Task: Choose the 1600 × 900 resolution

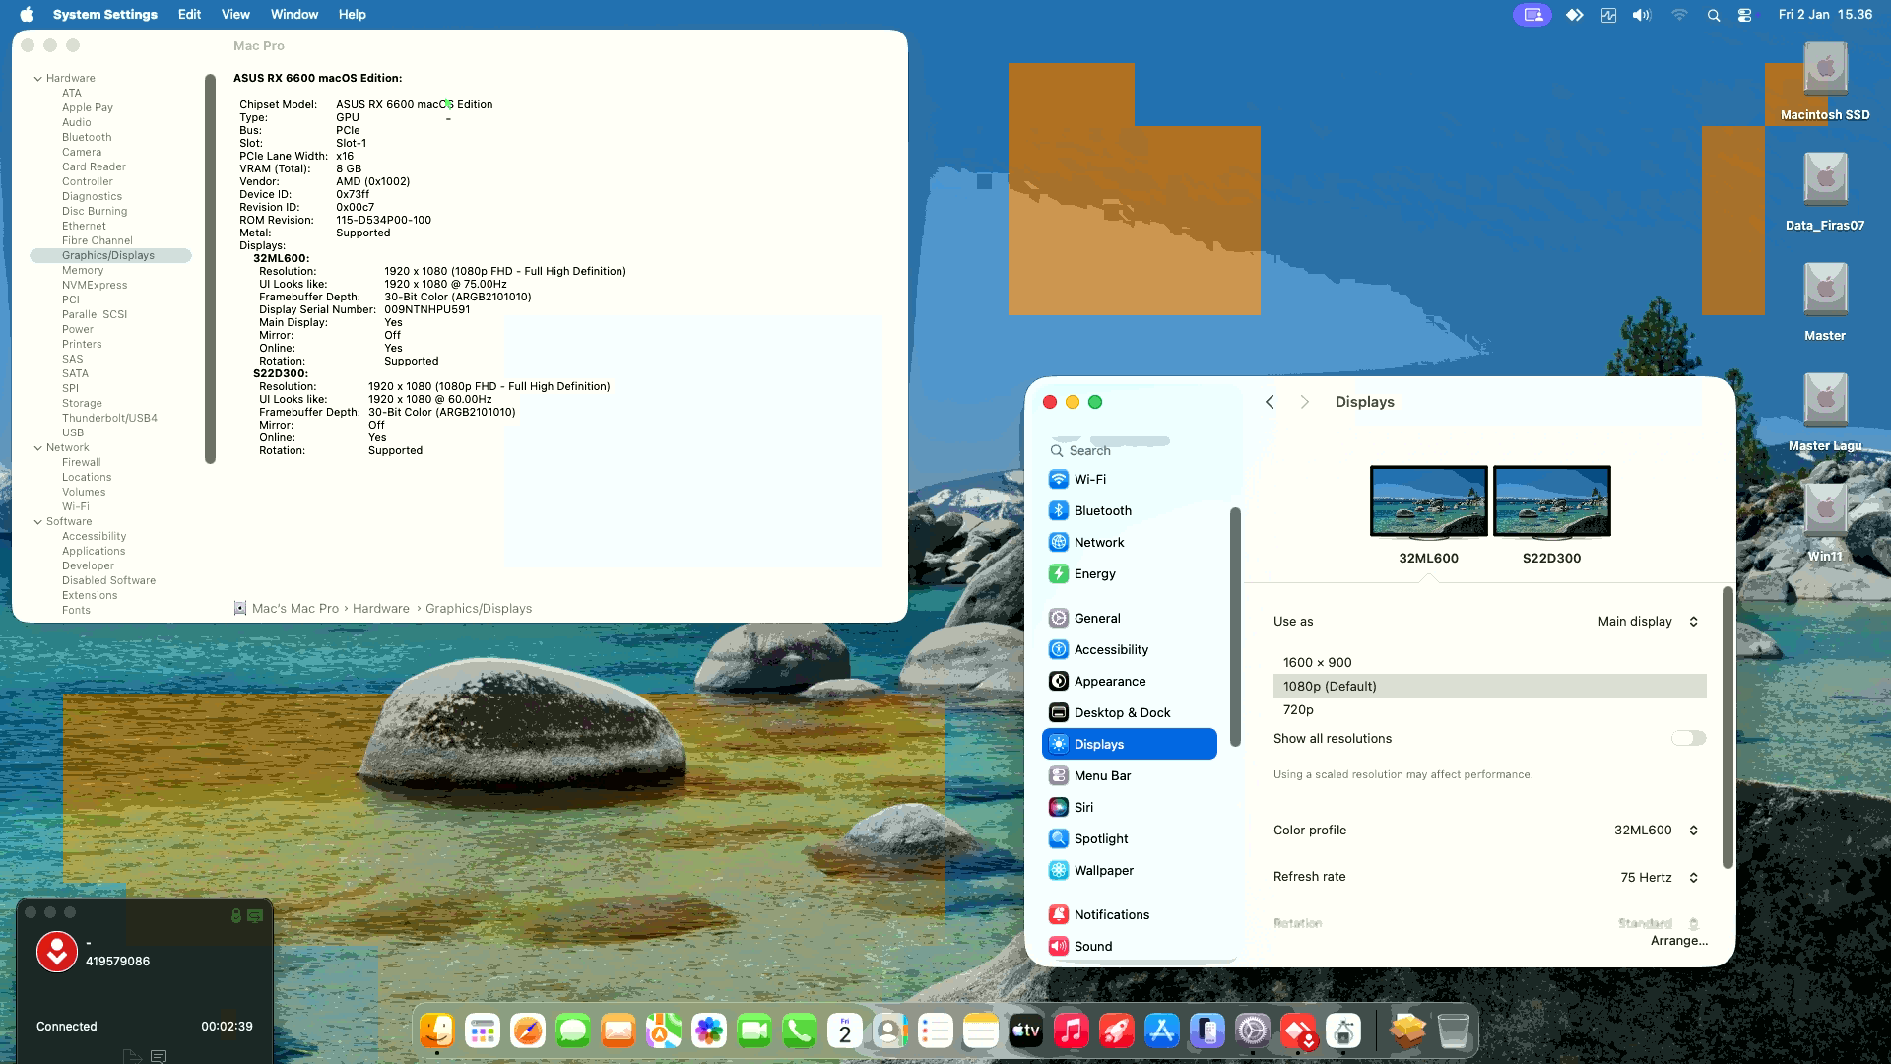Action: [x=1489, y=663]
